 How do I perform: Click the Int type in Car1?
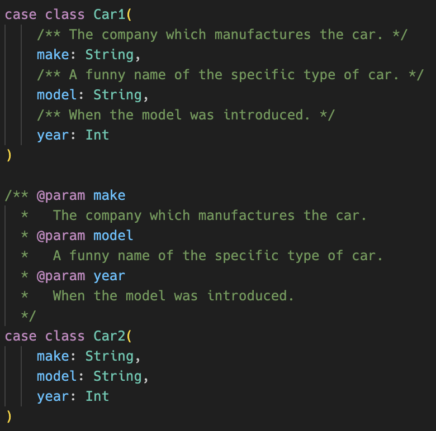coord(97,135)
